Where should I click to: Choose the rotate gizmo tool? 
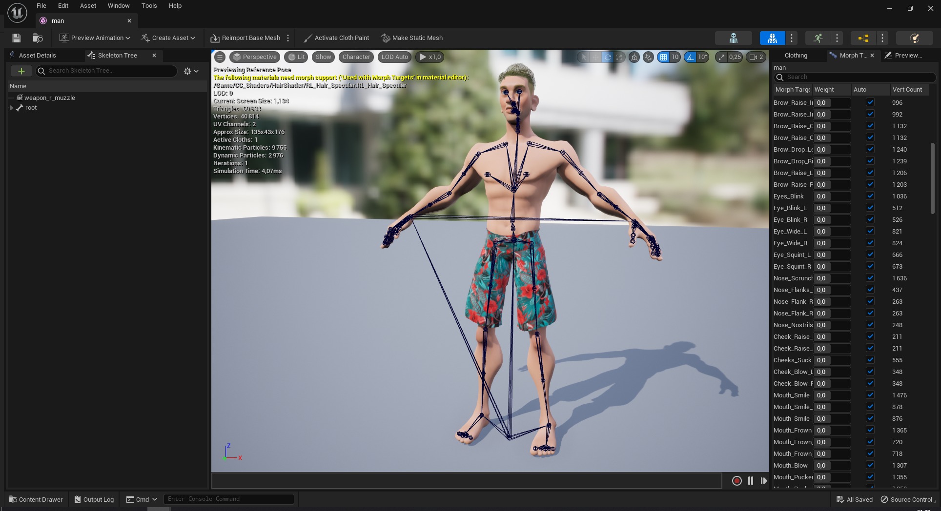pos(608,57)
